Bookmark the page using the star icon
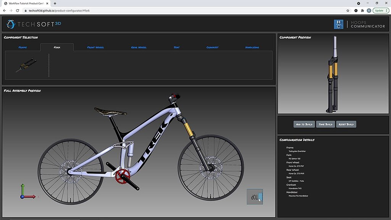 click(x=347, y=10)
